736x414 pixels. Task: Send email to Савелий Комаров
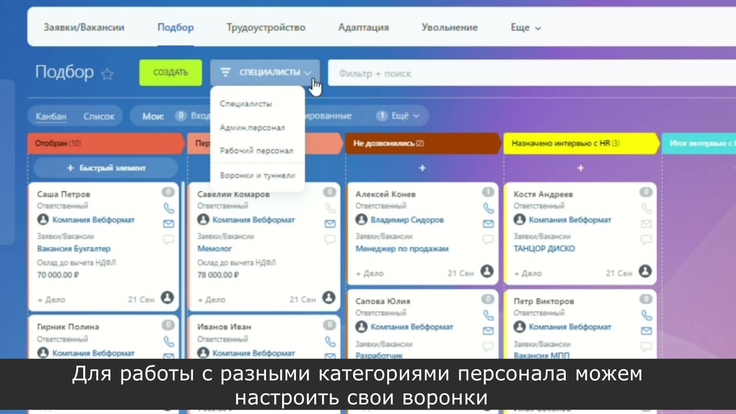point(330,224)
